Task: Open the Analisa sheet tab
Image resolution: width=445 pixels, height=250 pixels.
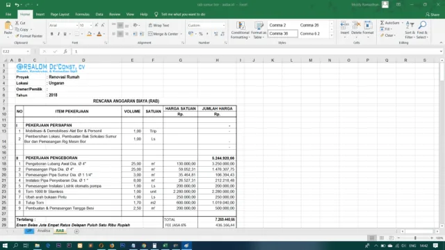Action: tap(44, 231)
